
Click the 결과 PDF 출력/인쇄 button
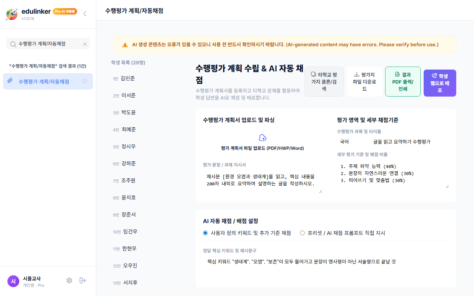pos(403,81)
